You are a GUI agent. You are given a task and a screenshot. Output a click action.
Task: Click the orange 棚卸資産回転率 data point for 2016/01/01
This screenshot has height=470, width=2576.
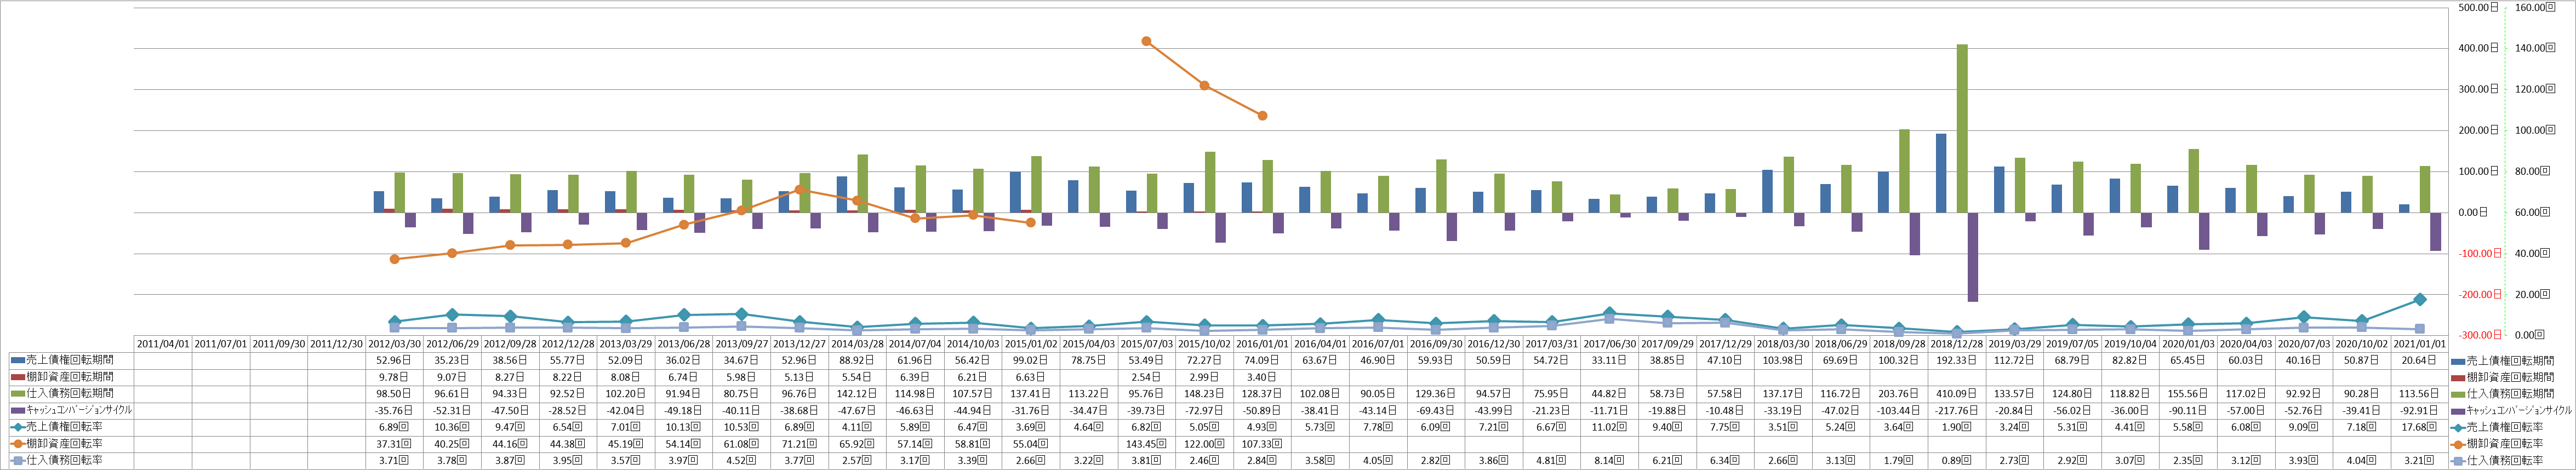[1262, 116]
